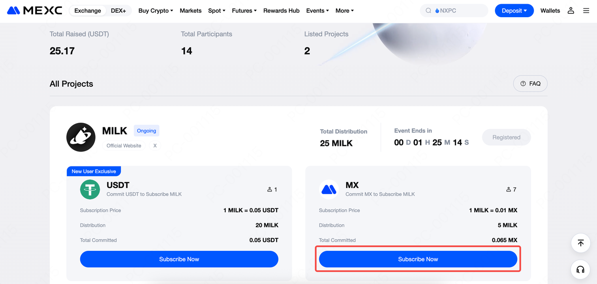597x284 pixels.
Task: Click Subscribe Now in MX card
Action: tap(418, 259)
